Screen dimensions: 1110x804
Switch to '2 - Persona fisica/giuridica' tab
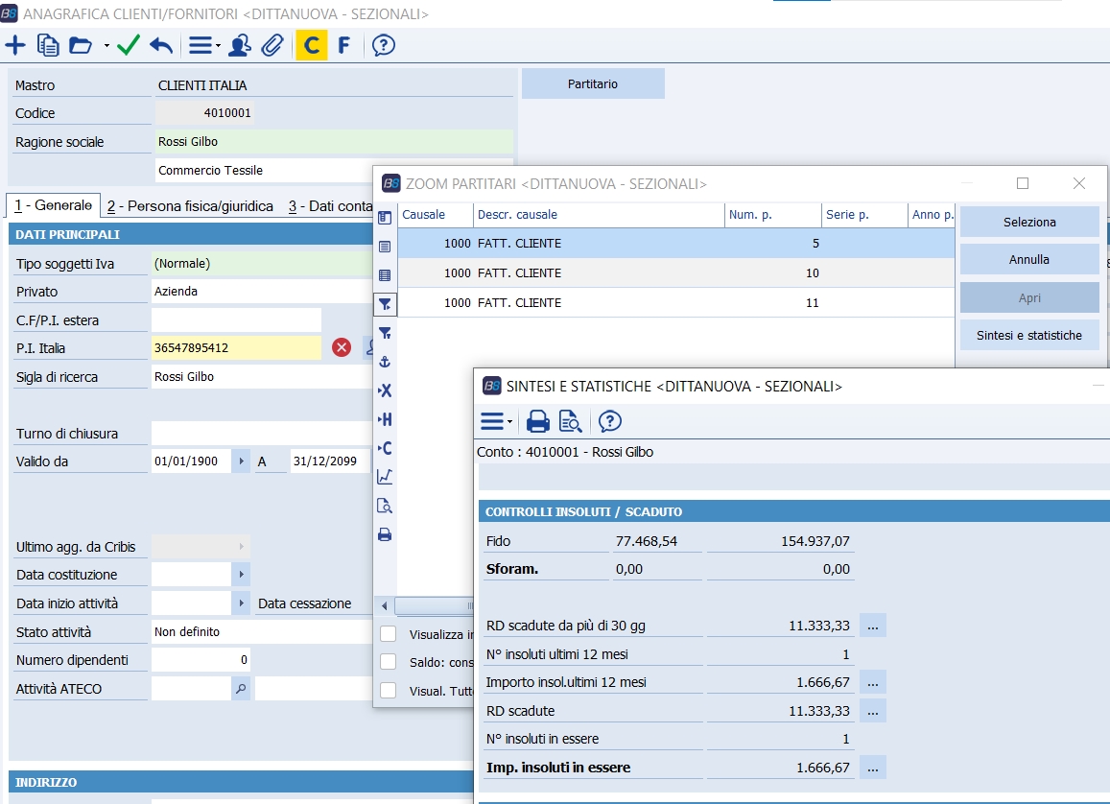pos(190,206)
